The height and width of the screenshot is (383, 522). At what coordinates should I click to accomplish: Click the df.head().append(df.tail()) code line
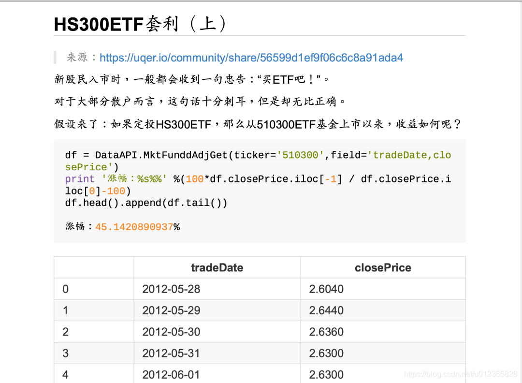(146, 203)
